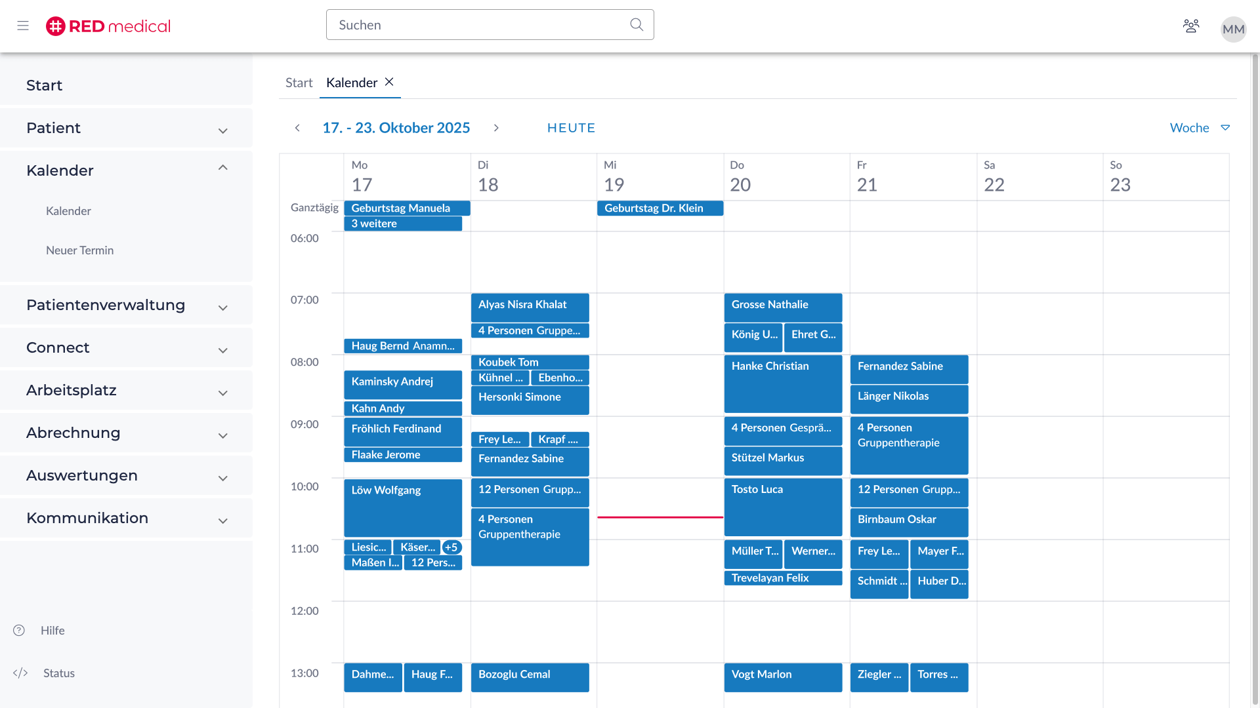The image size is (1260, 708).
Task: Close the Kalender tab
Action: [x=389, y=82]
